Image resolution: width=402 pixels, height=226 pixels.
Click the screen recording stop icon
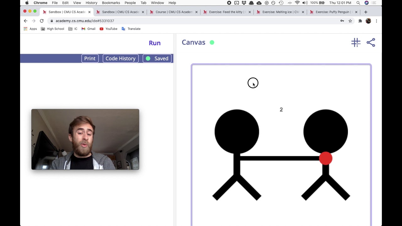[x=229, y=3]
